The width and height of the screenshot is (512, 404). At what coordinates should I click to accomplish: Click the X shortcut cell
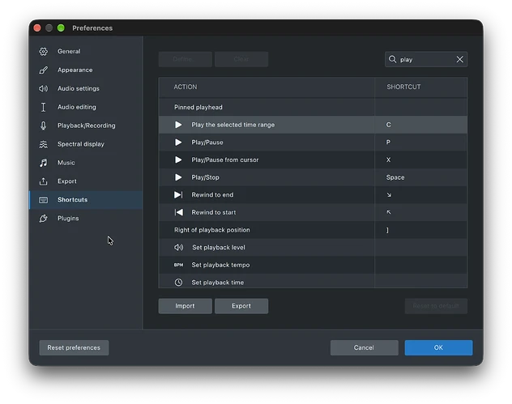tap(421, 159)
